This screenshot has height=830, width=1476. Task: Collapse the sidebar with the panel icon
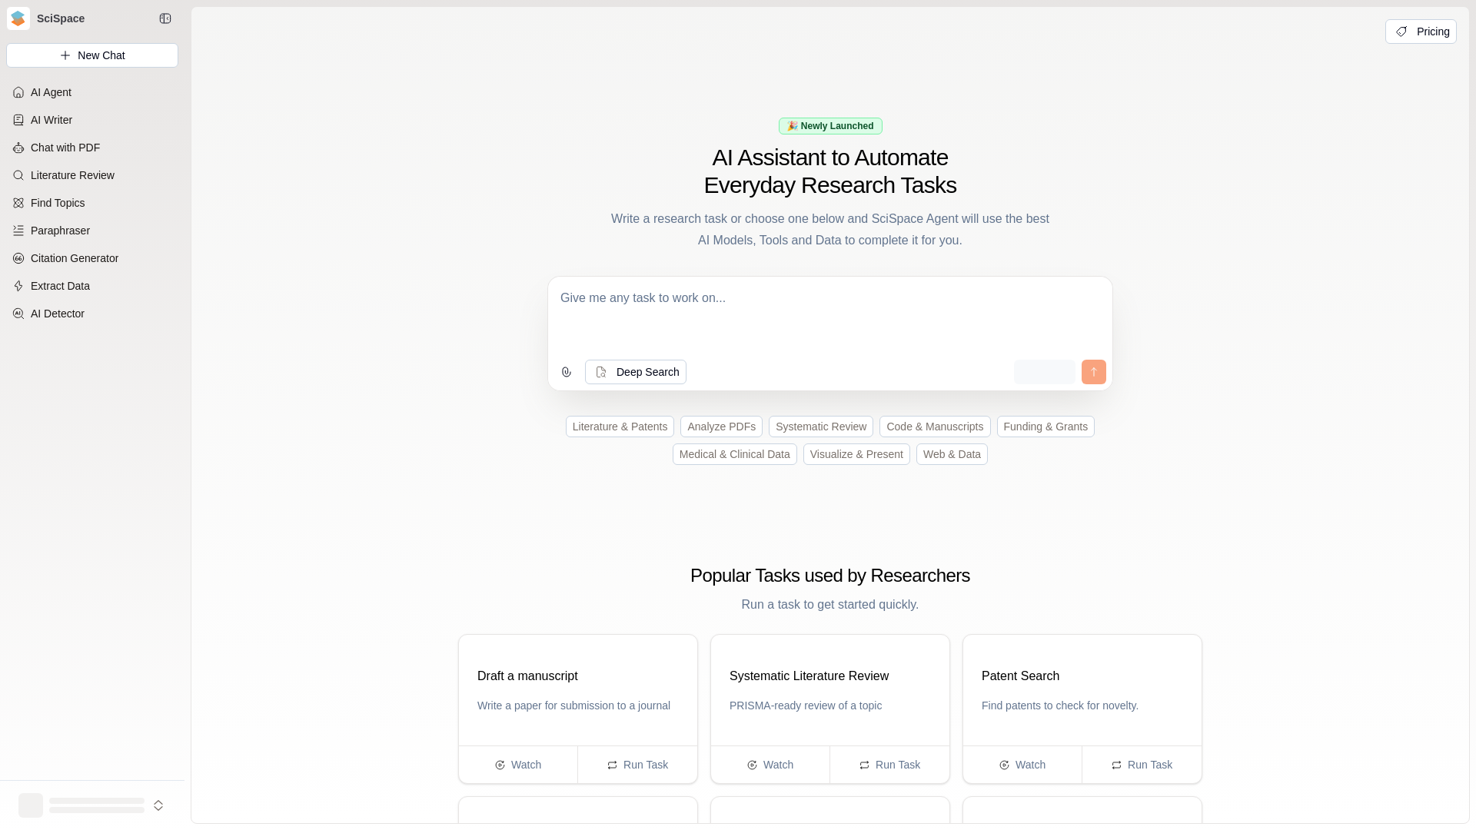click(165, 18)
